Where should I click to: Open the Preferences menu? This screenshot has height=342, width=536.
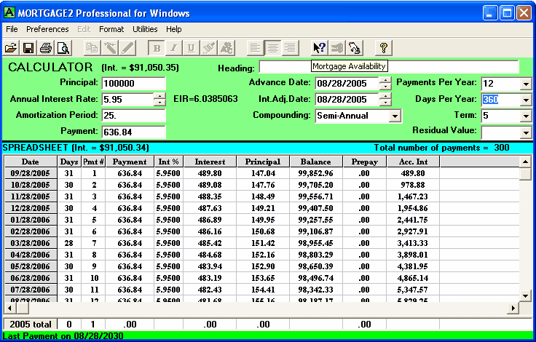[47, 29]
